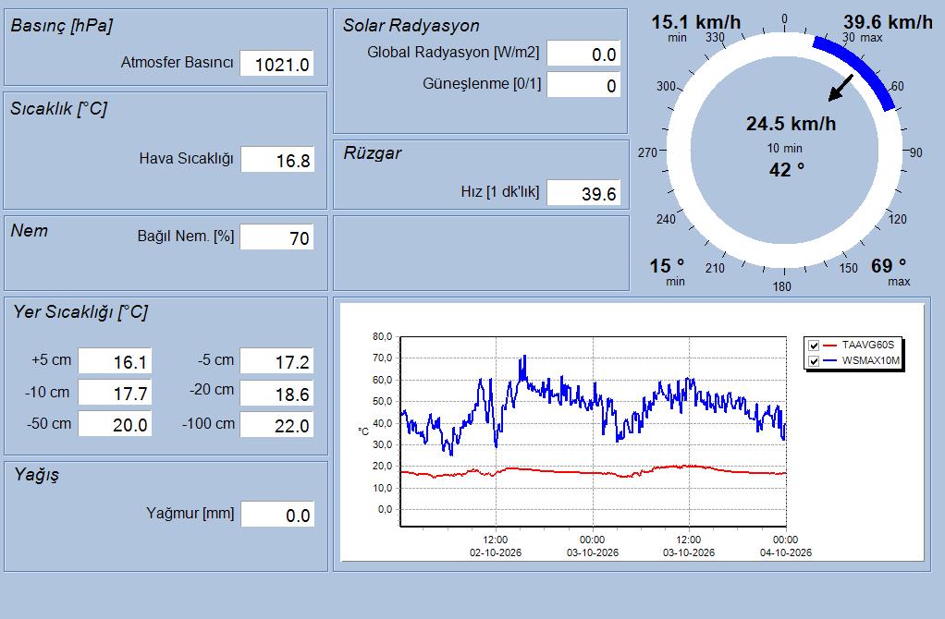Click the 15.1 km/h minimum wind speed
This screenshot has width=945, height=619.
[x=695, y=22]
